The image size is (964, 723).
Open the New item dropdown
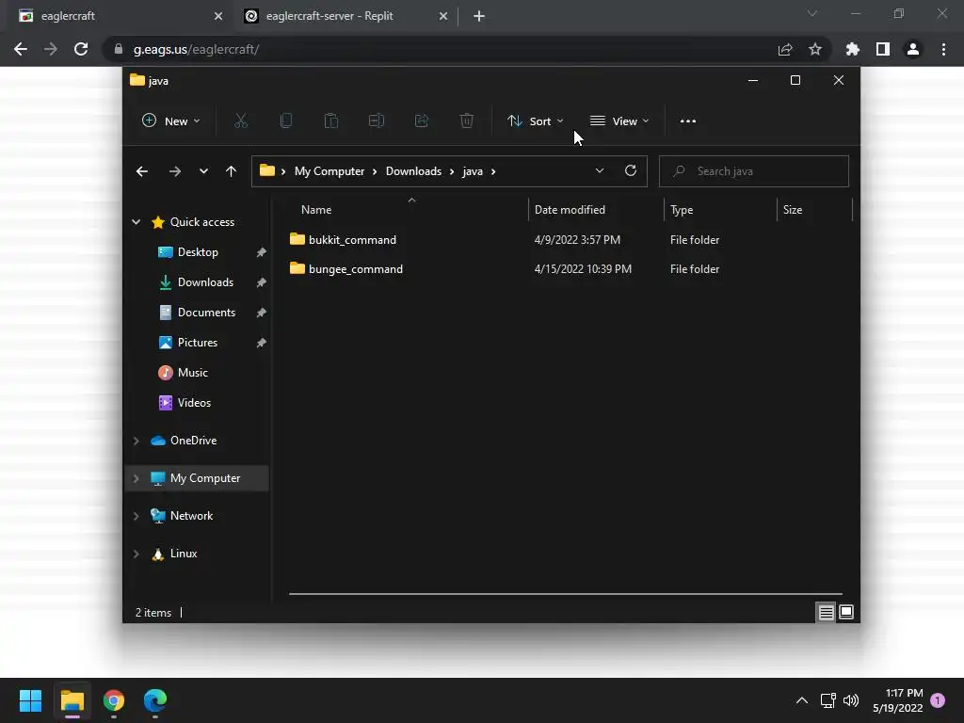[x=171, y=121]
